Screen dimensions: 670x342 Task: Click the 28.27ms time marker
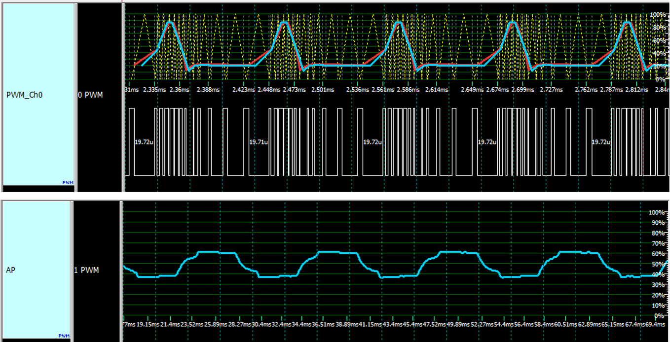239,325
